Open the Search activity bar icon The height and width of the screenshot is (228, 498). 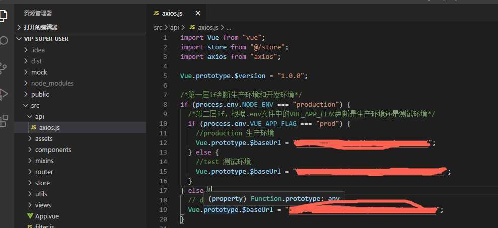point(3,41)
